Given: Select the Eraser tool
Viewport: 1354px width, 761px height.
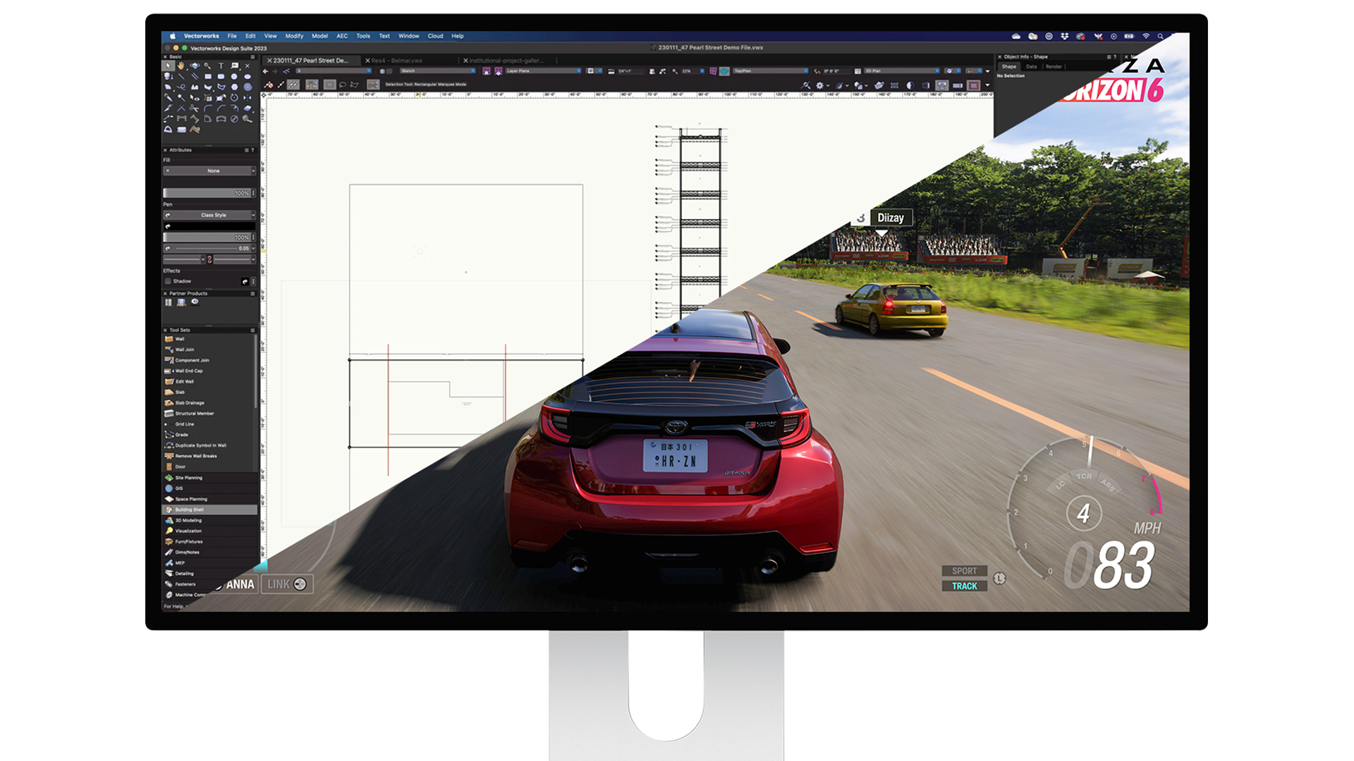Looking at the screenshot, I should point(248,108).
